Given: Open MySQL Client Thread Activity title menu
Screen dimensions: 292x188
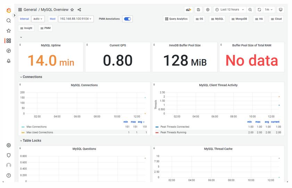Looking at the screenshot, I should 218,85.
